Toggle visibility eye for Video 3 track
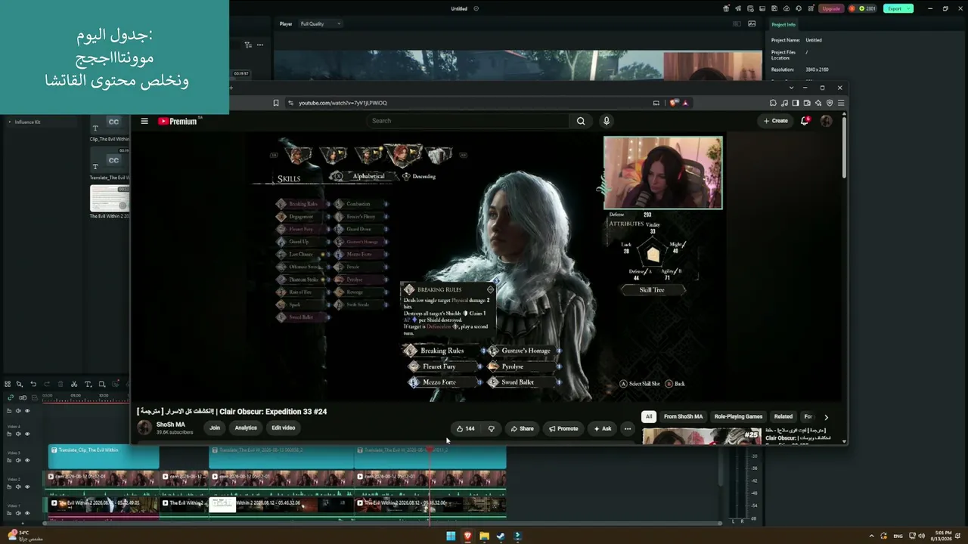The image size is (968, 544). tap(27, 460)
